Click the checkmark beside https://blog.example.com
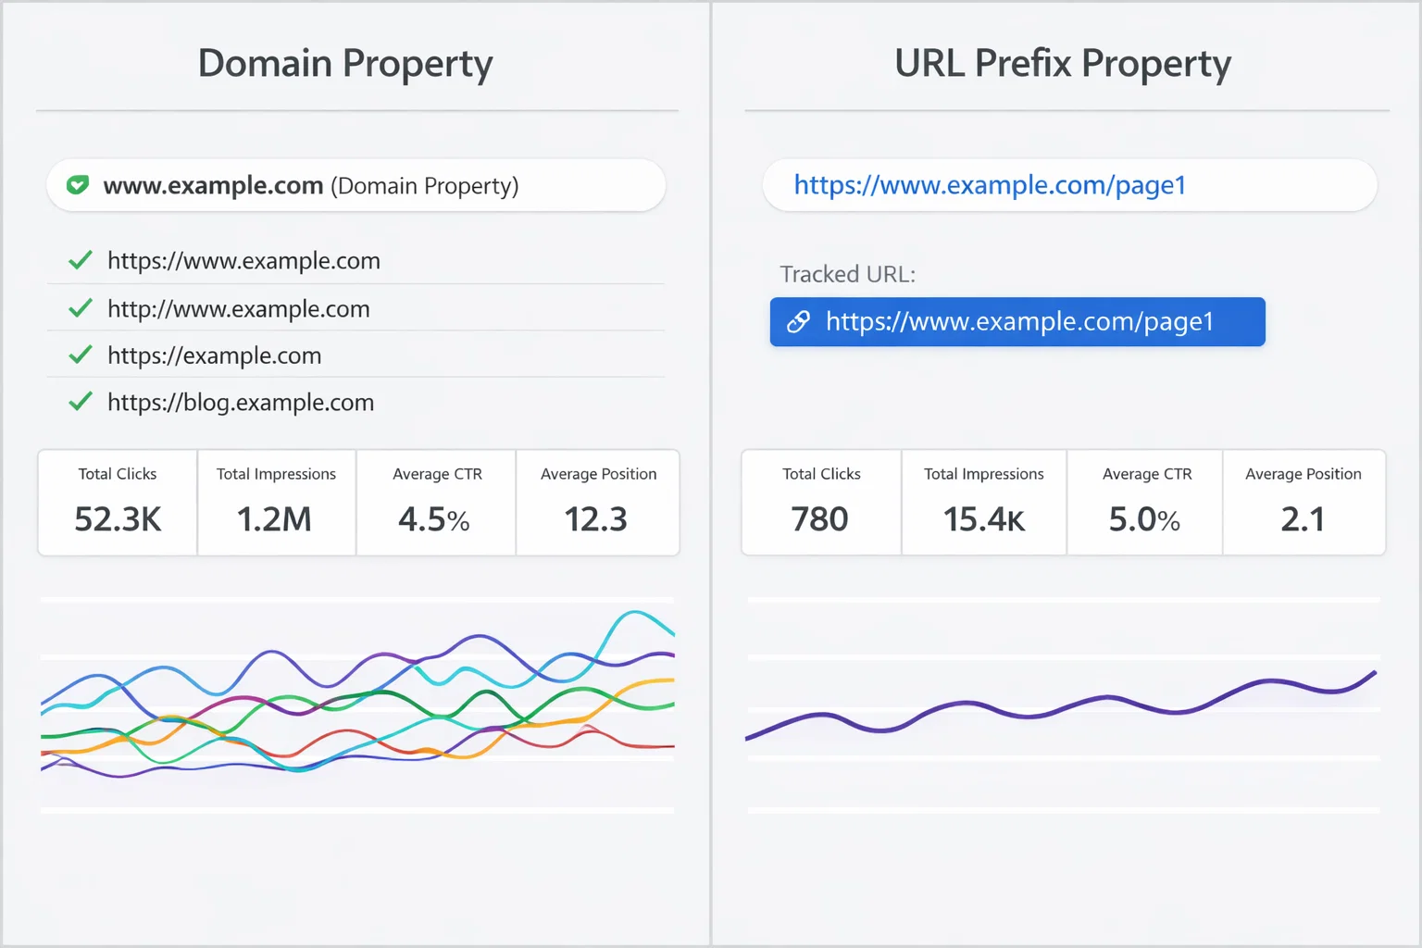This screenshot has height=948, width=1422. 80,401
